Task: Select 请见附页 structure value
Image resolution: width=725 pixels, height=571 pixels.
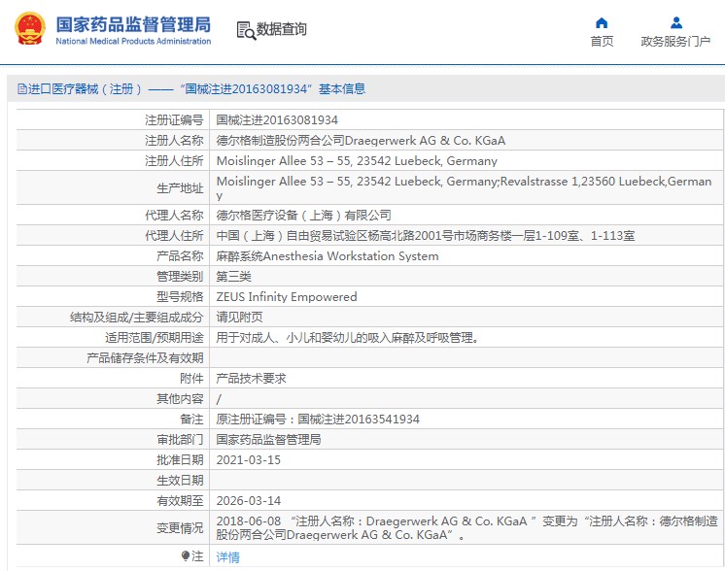Action: (239, 317)
